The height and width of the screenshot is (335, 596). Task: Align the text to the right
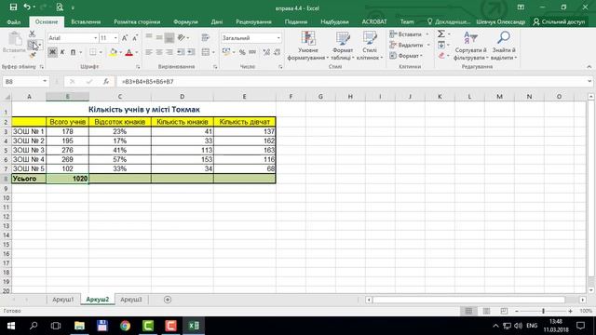click(169, 52)
